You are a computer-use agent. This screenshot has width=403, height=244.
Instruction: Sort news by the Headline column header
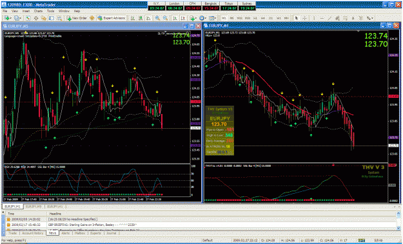[x=222, y=214]
